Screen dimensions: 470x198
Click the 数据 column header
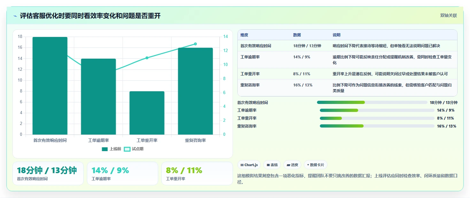[297, 35]
